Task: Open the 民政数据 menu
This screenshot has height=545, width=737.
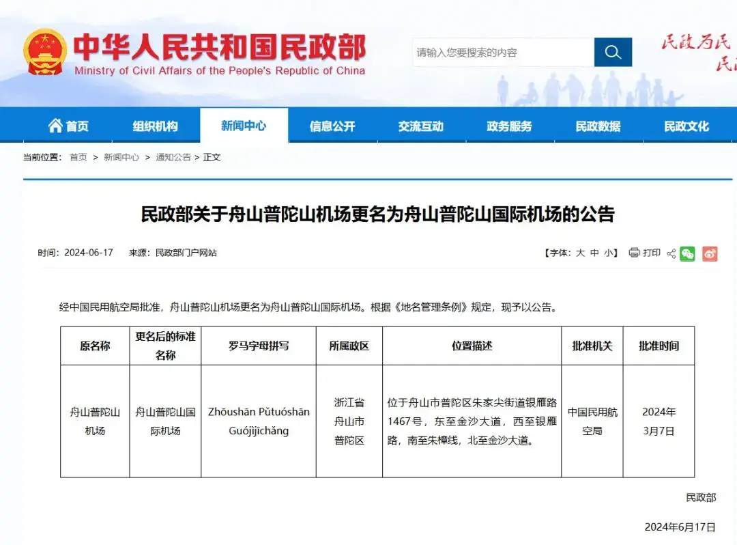Action: coord(598,125)
